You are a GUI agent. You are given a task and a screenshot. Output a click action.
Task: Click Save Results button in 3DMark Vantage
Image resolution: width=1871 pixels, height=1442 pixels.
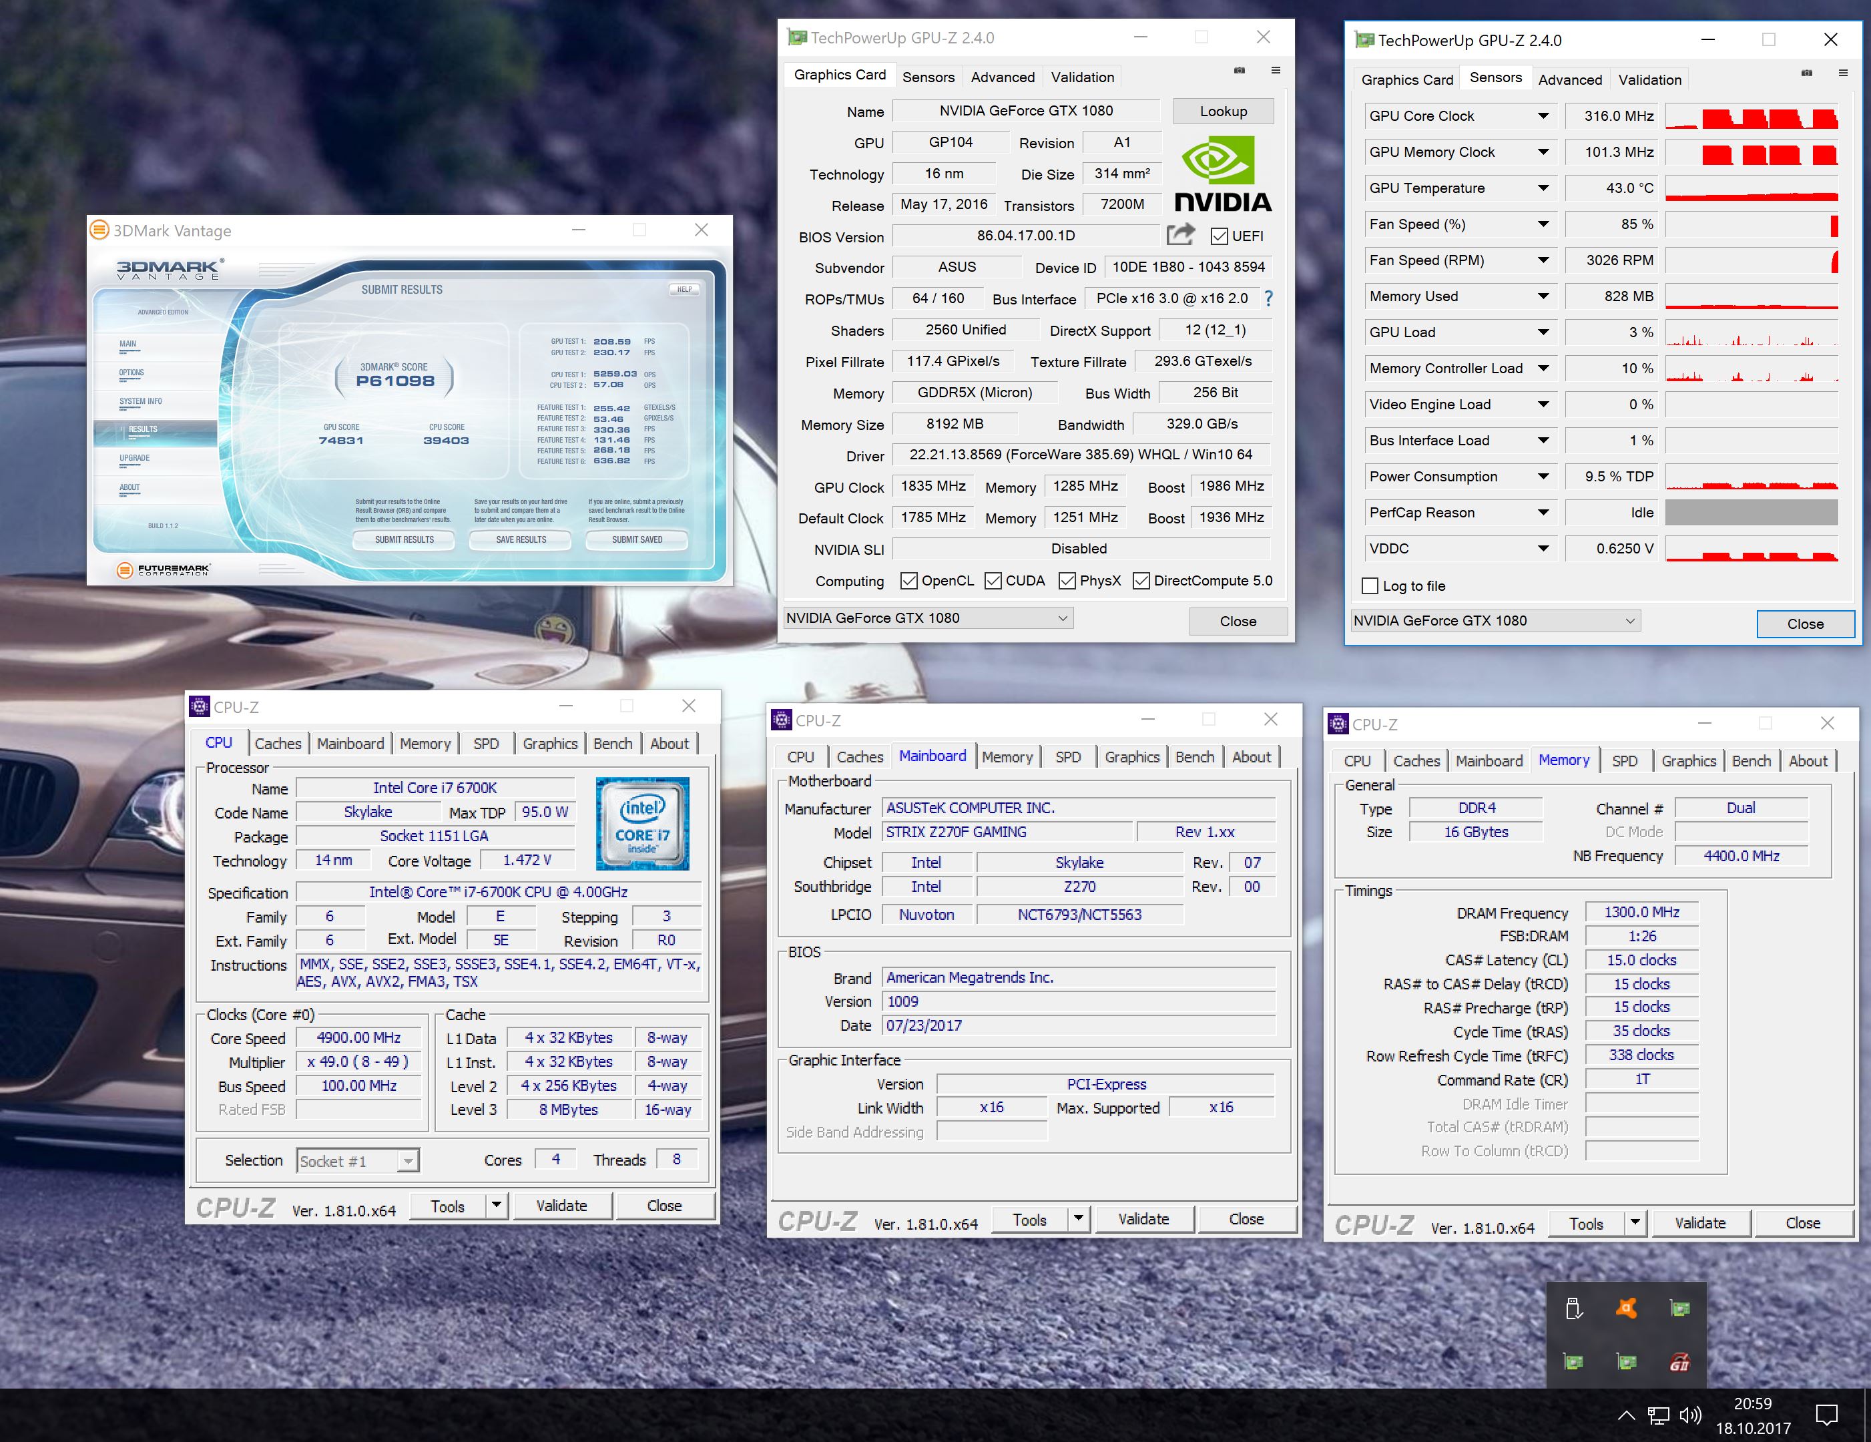(521, 539)
